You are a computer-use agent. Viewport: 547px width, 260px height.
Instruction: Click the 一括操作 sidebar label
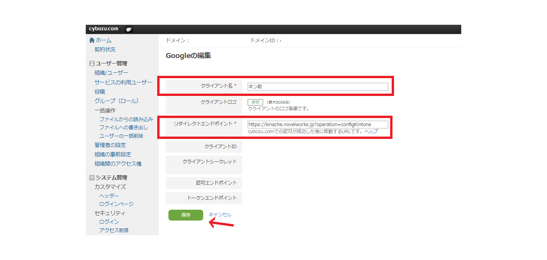[105, 110]
